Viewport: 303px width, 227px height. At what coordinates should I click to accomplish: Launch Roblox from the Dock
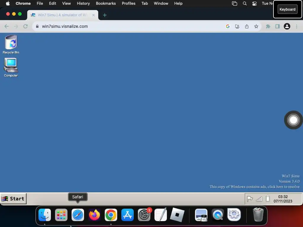pyautogui.click(x=177, y=215)
